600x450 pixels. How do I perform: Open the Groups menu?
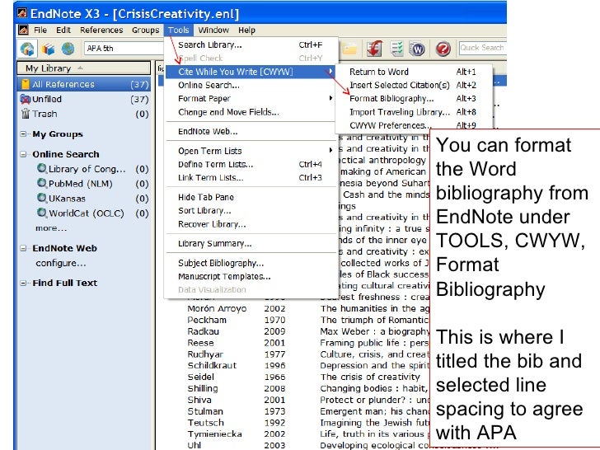[145, 30]
